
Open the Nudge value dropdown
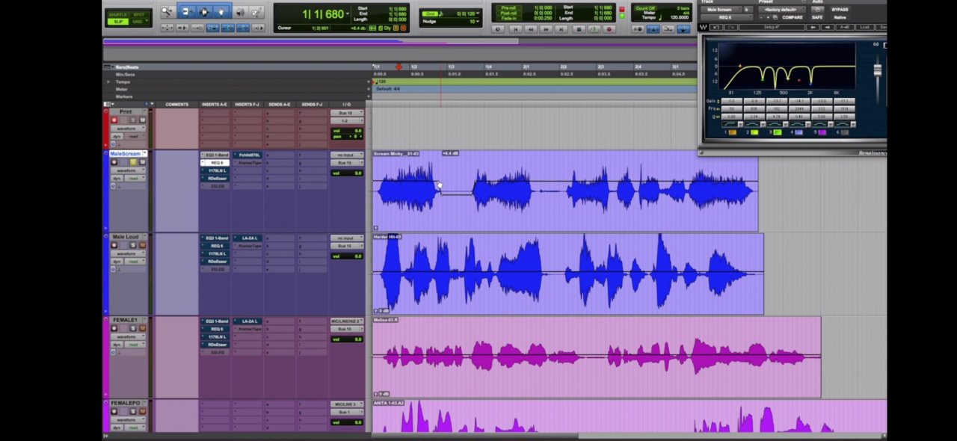[x=477, y=22]
